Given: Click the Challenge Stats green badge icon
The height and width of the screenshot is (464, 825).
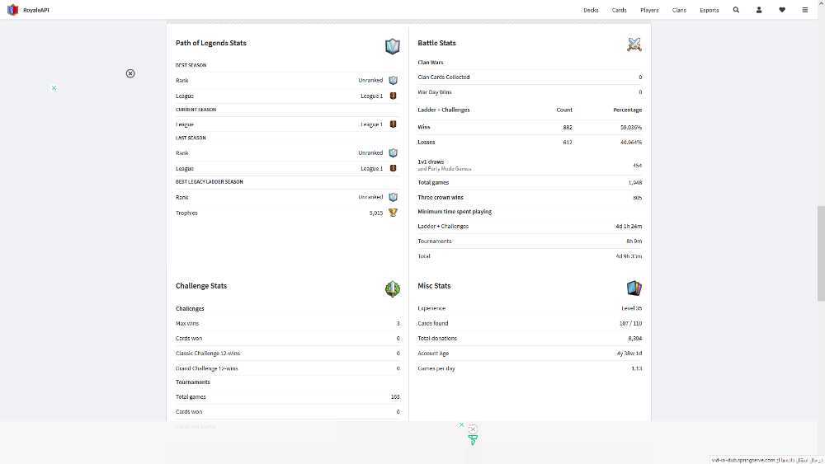Looking at the screenshot, I should tap(393, 288).
